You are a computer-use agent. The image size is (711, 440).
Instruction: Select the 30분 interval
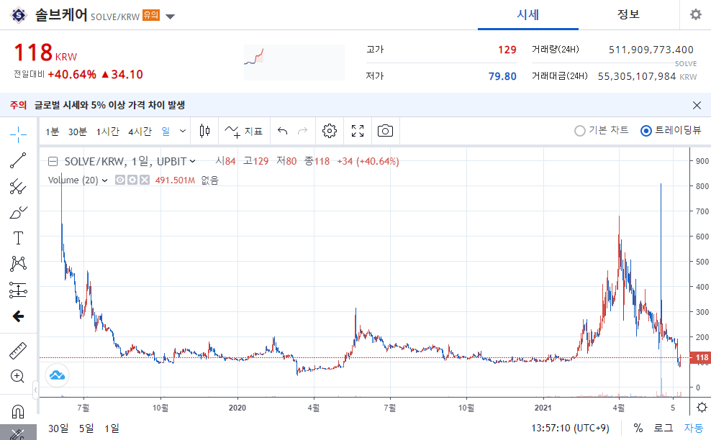click(77, 132)
